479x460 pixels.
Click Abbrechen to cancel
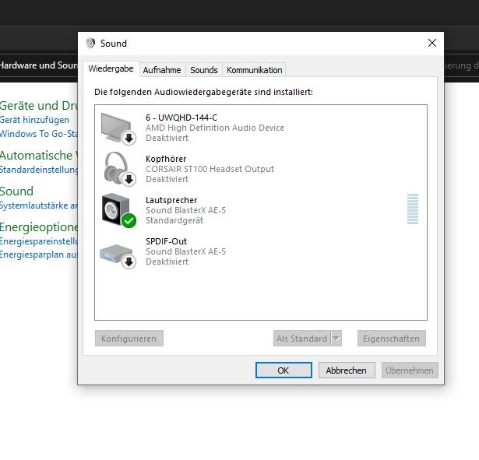(347, 370)
